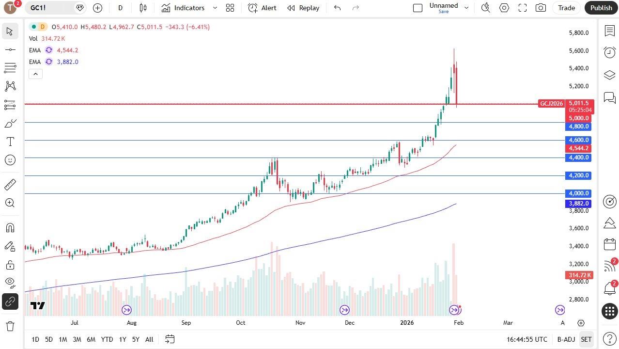The height and width of the screenshot is (349, 619).
Task: Open the Measure ruler tool
Action: [10, 184]
